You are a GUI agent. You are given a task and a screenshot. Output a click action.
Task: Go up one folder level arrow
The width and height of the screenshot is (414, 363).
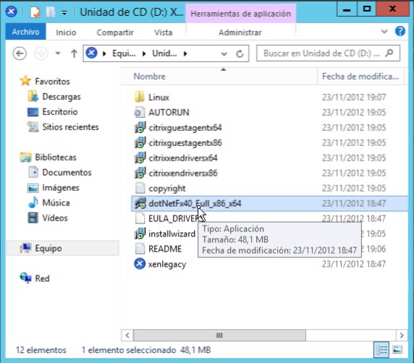(x=75, y=54)
